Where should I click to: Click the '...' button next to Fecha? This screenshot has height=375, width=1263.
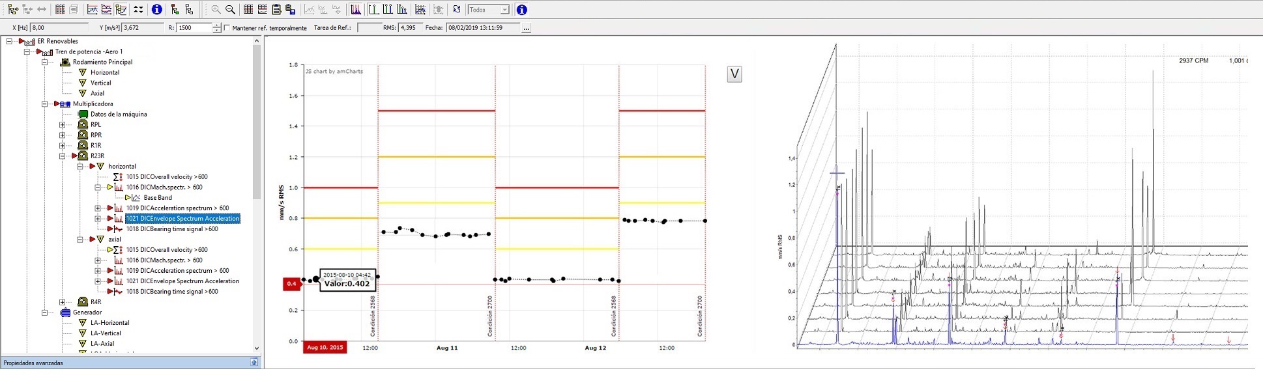tap(526, 28)
